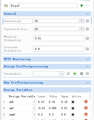Increase the Generations value with up arrow
The height and width of the screenshot is (120, 94).
pos(82,20)
